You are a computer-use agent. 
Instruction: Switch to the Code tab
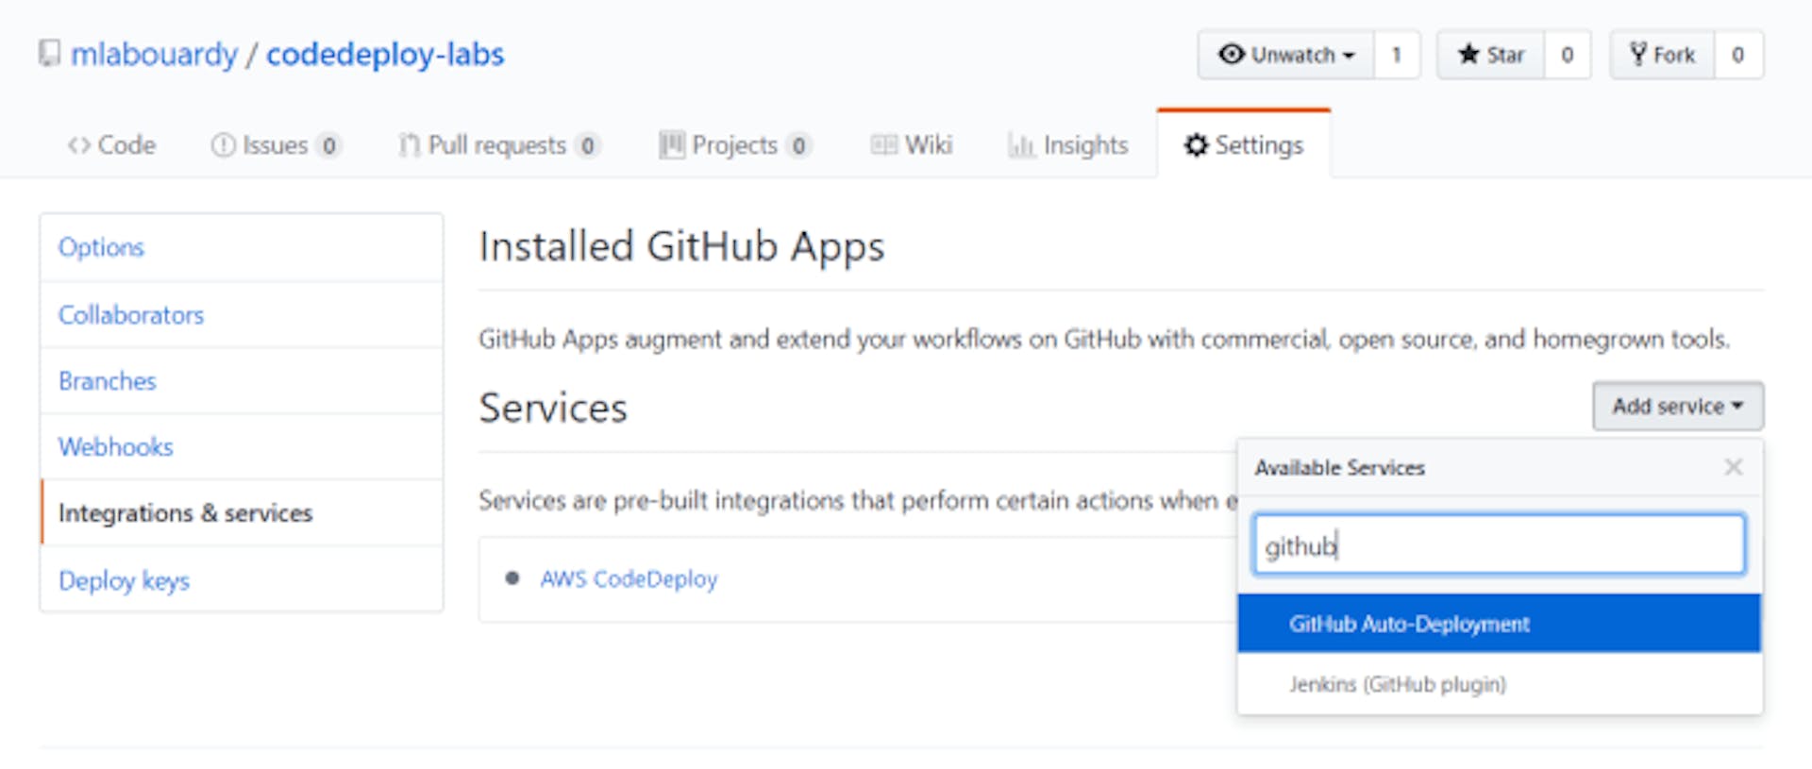point(111,144)
